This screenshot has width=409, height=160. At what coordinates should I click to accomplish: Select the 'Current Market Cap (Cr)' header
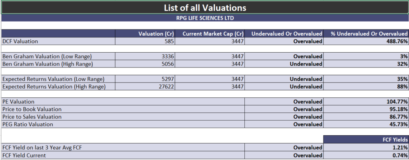(x=210, y=34)
